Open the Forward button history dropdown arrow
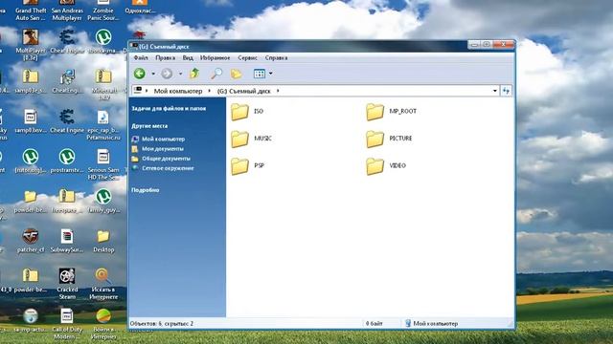The height and width of the screenshot is (344, 613). [180, 74]
